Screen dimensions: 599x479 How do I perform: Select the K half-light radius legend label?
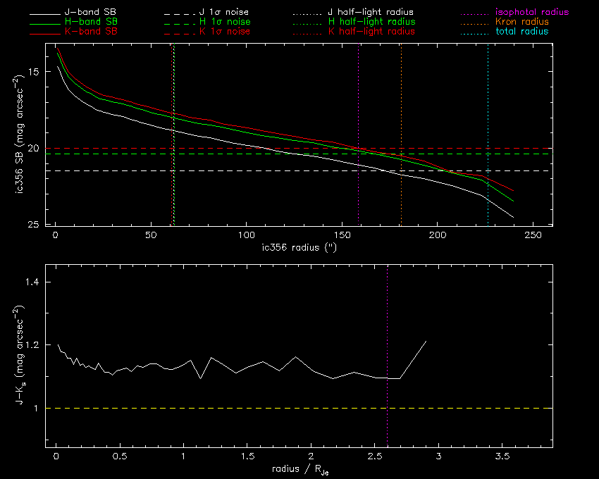tap(371, 32)
